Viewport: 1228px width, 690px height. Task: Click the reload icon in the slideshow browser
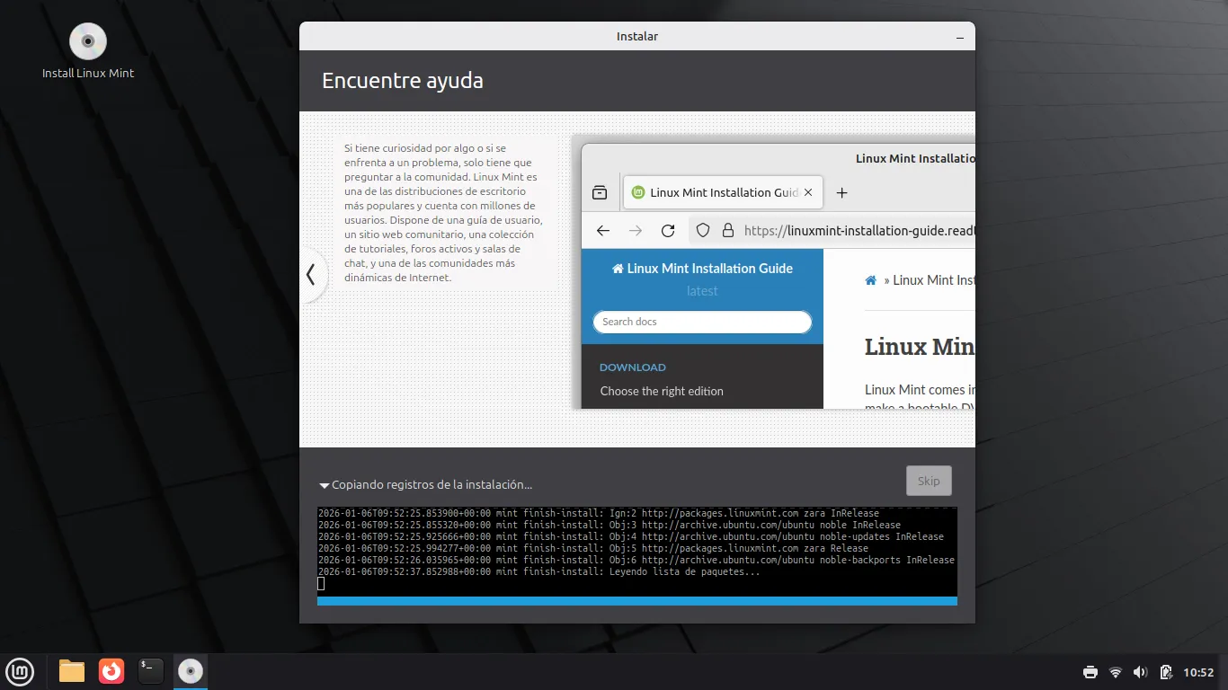point(668,231)
